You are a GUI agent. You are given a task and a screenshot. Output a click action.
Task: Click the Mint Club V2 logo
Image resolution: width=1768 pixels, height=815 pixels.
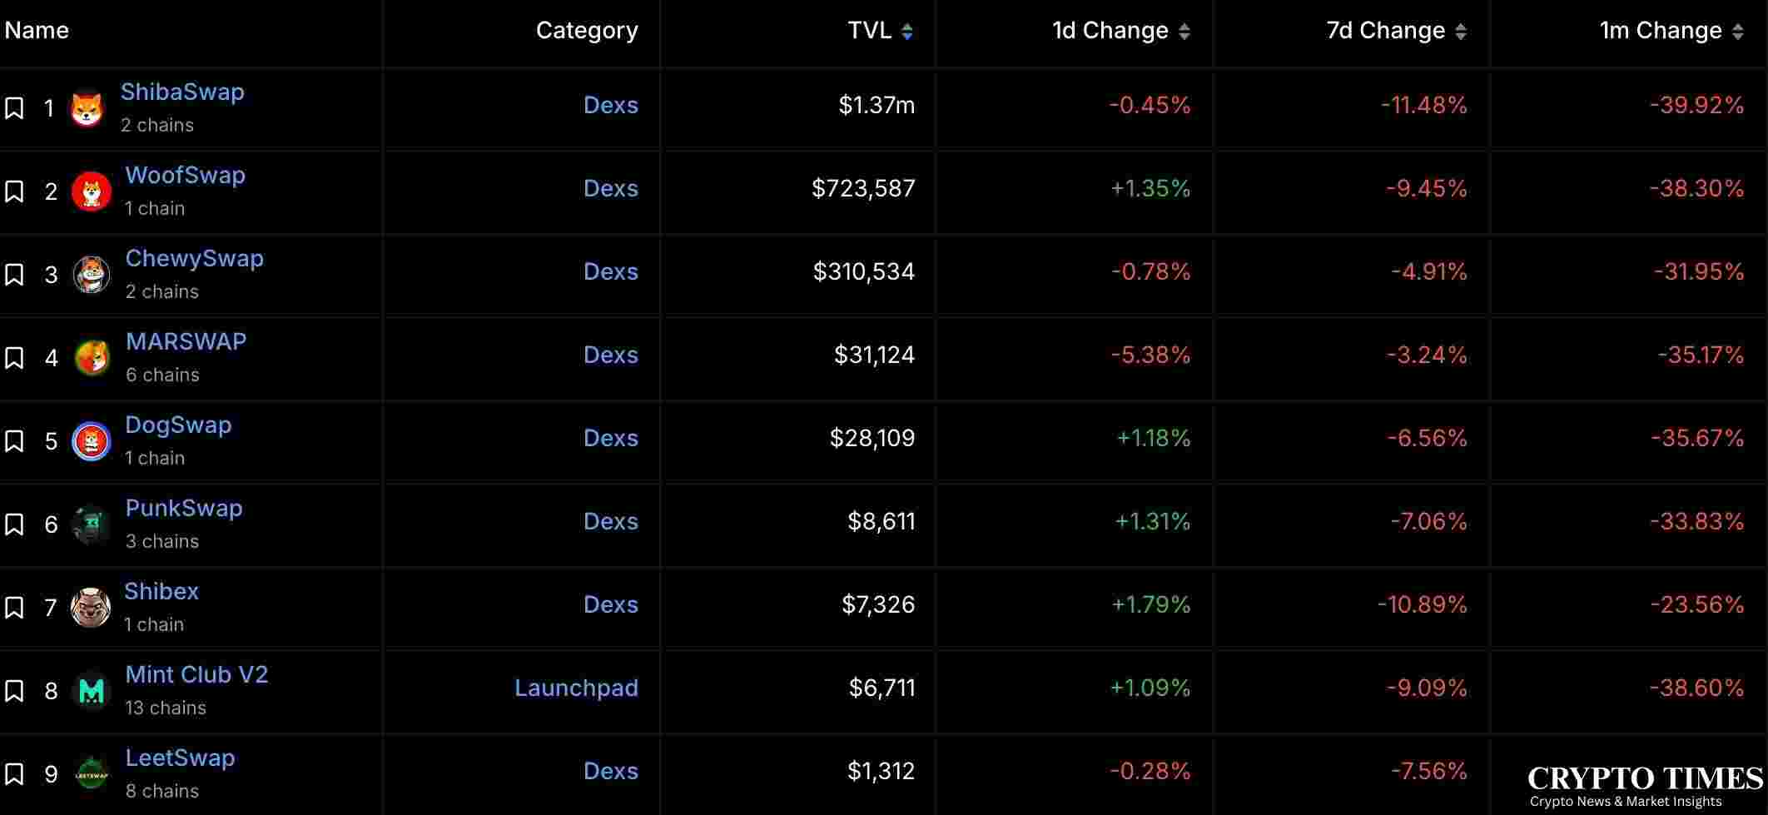[x=91, y=691]
